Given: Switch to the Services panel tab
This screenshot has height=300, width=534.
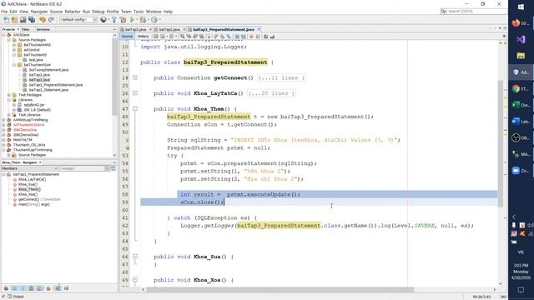Looking at the screenshot, I should 43,30.
